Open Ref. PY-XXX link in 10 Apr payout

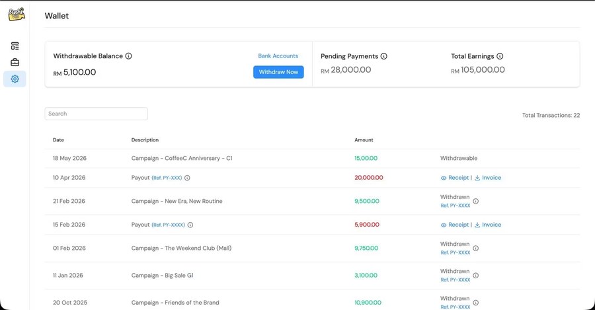pos(167,178)
